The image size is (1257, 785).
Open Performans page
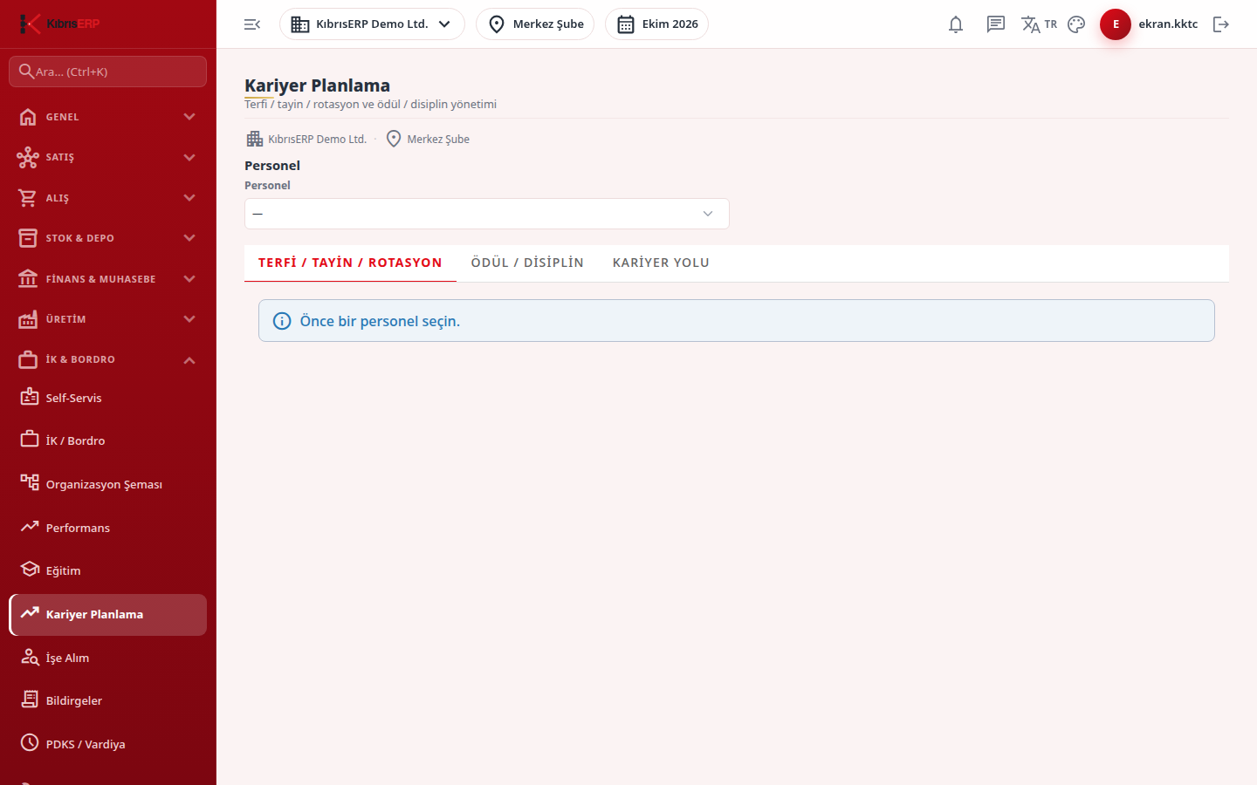(107, 528)
